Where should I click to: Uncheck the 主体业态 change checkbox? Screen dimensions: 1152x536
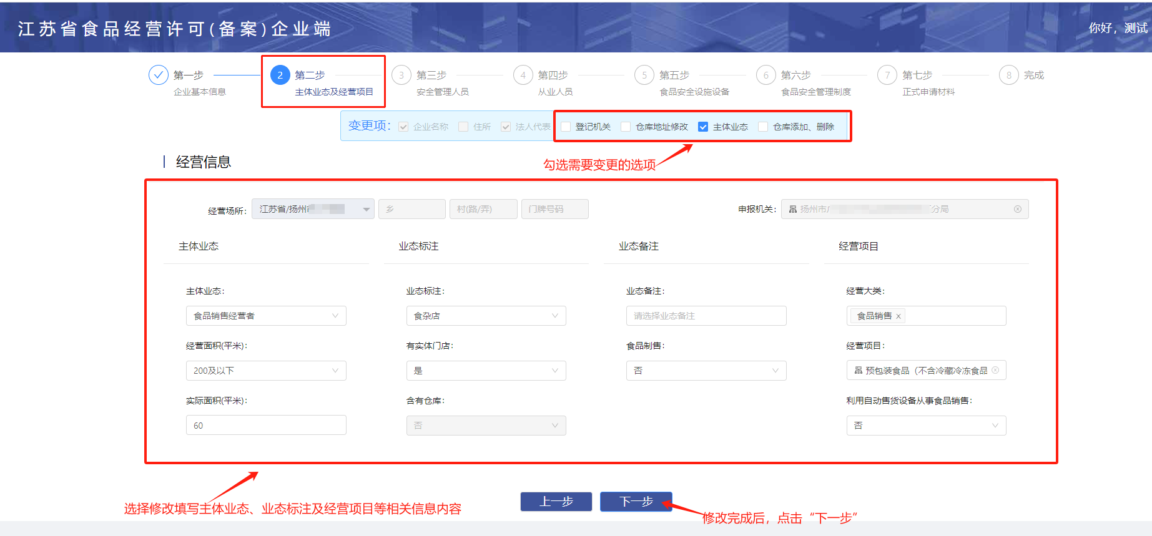[x=703, y=127]
